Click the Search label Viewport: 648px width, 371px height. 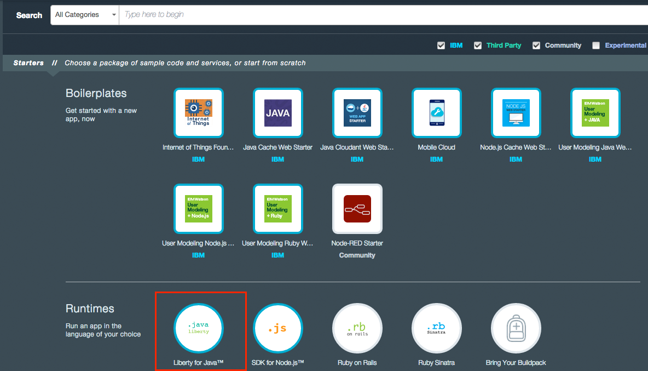[x=29, y=15]
